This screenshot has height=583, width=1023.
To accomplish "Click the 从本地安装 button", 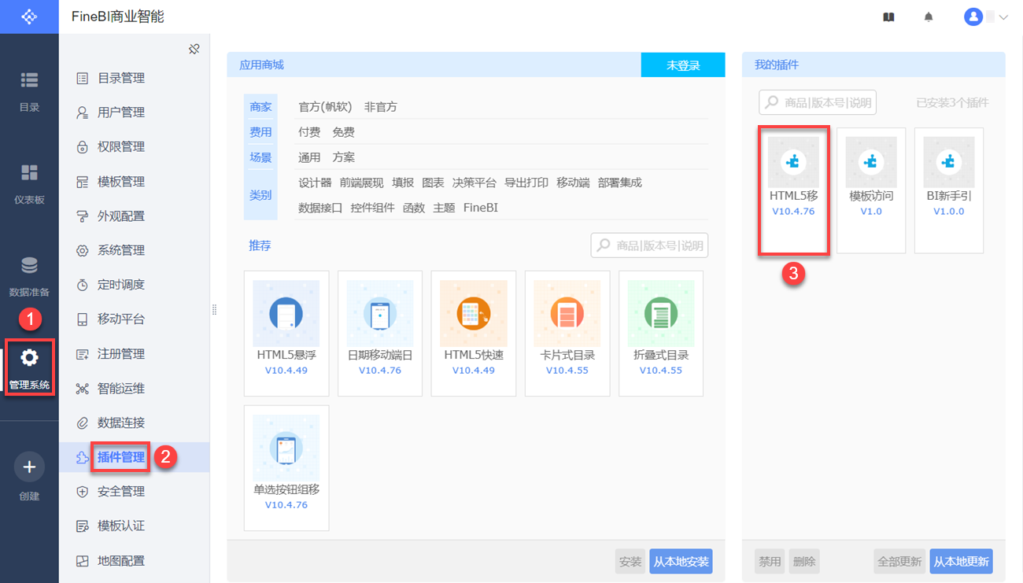I will (x=681, y=562).
